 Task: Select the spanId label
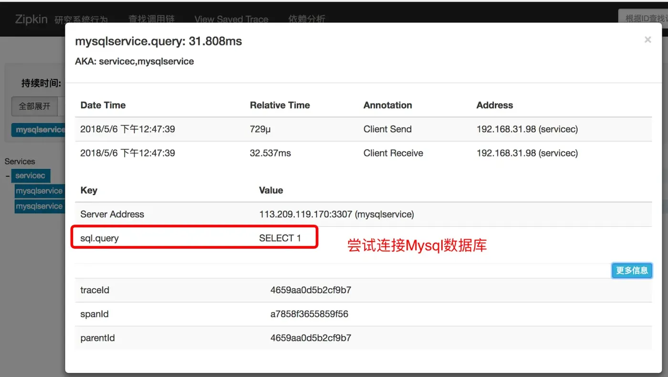[x=94, y=314]
